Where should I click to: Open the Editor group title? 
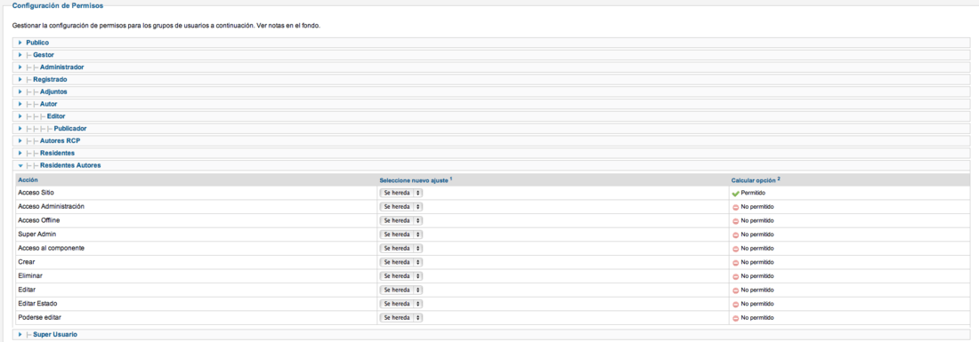(56, 116)
